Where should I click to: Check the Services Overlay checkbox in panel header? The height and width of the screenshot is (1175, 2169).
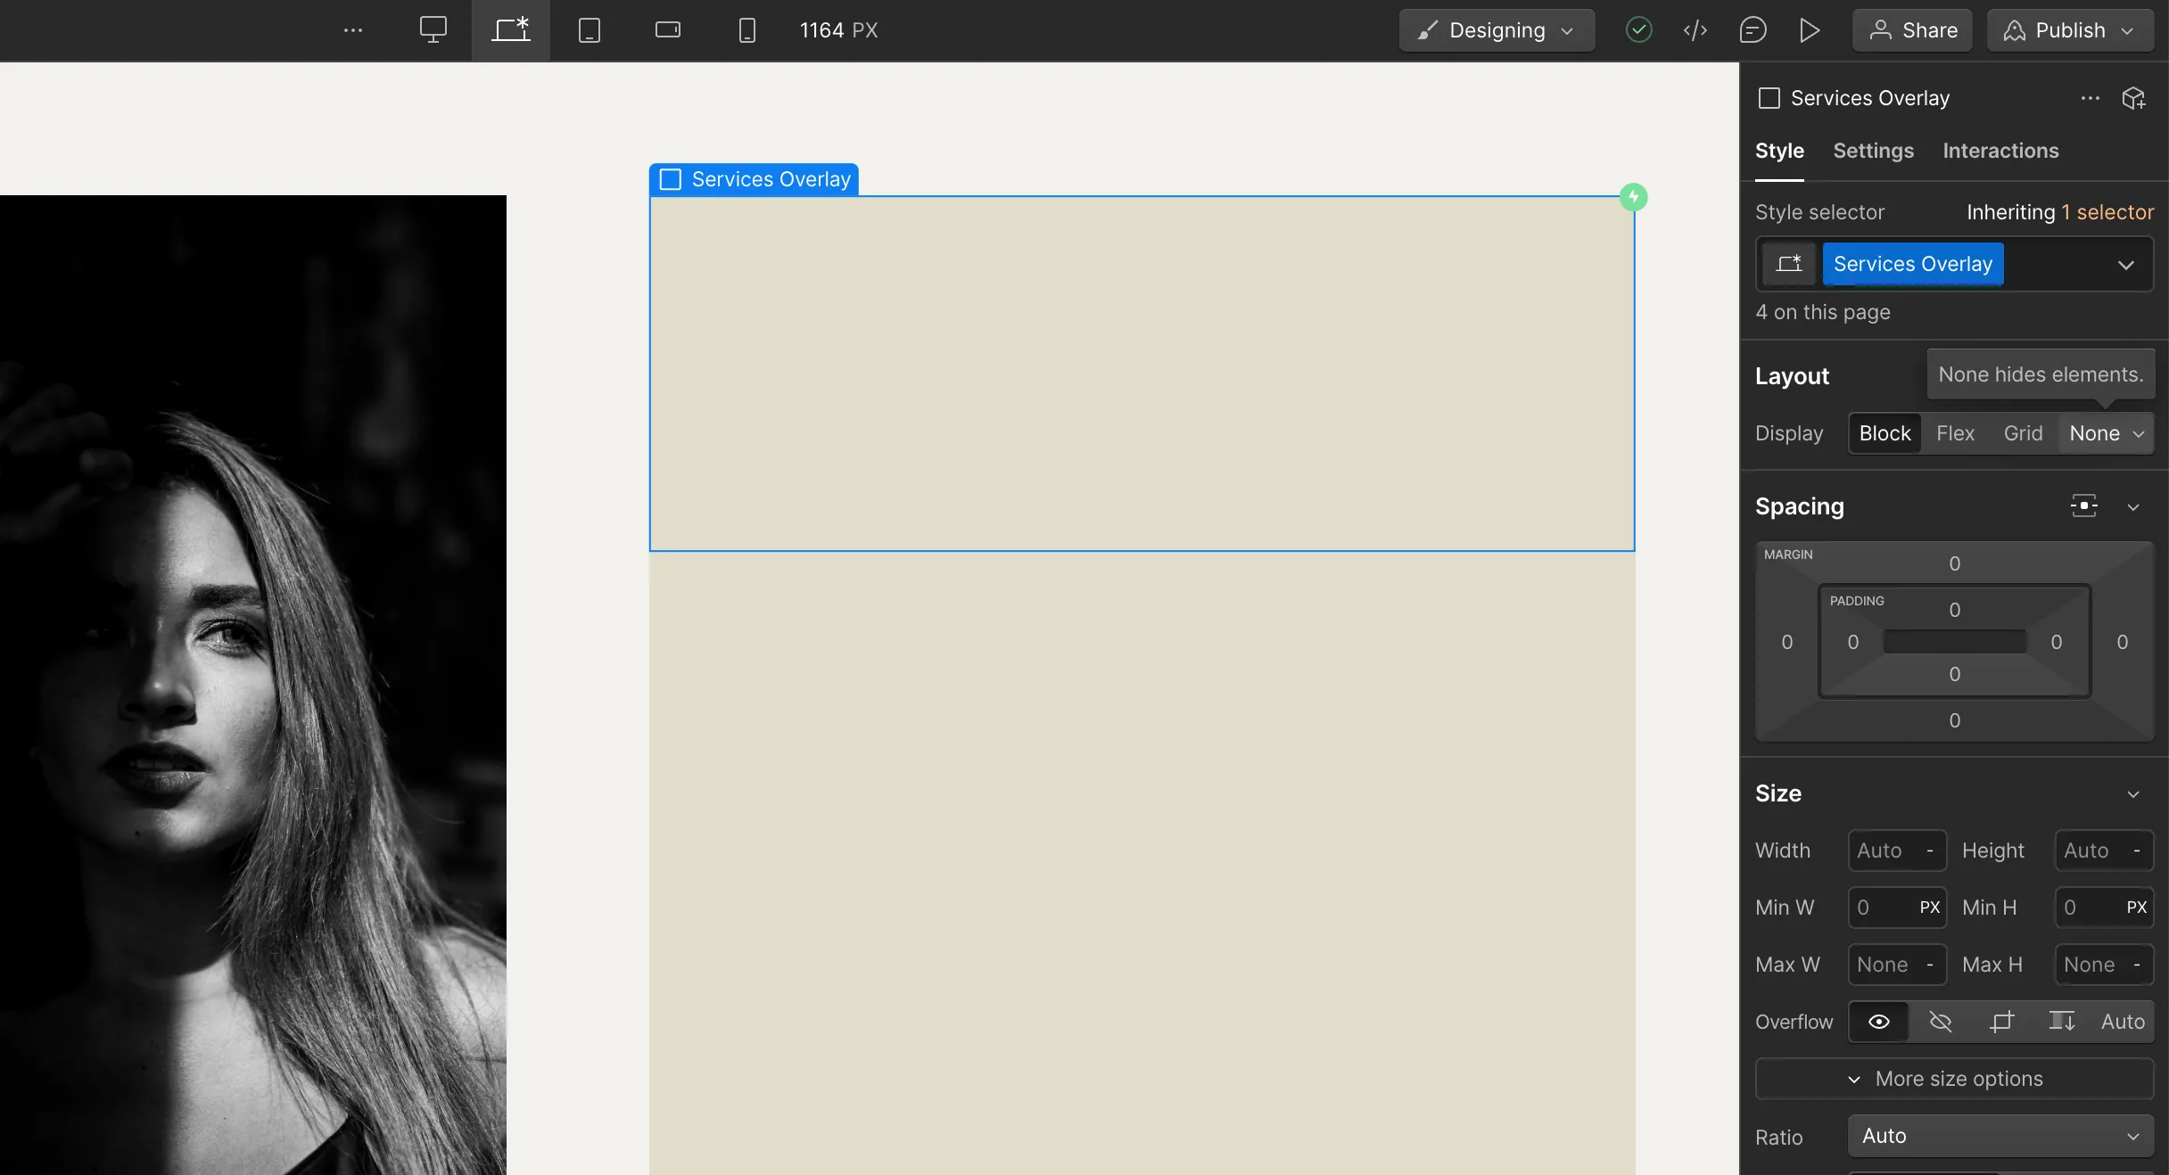1769,98
